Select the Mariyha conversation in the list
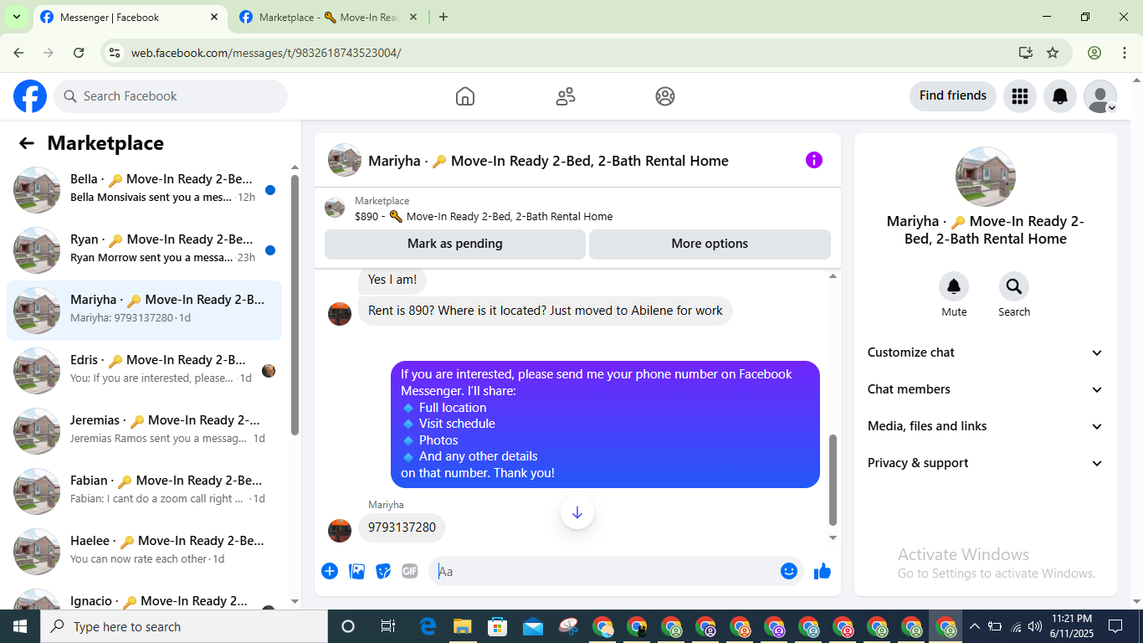 [144, 311]
